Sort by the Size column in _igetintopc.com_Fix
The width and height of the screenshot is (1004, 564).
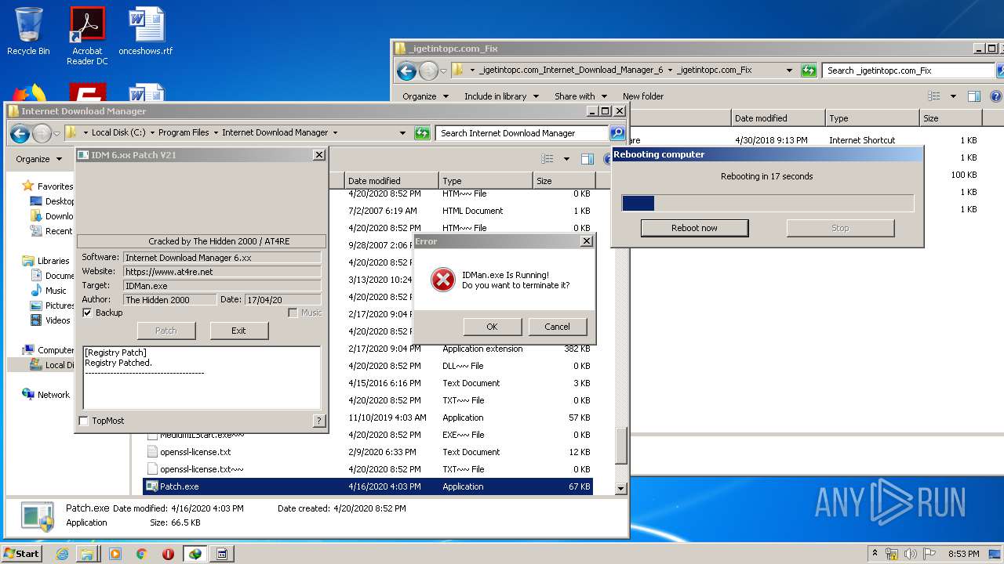click(951, 118)
